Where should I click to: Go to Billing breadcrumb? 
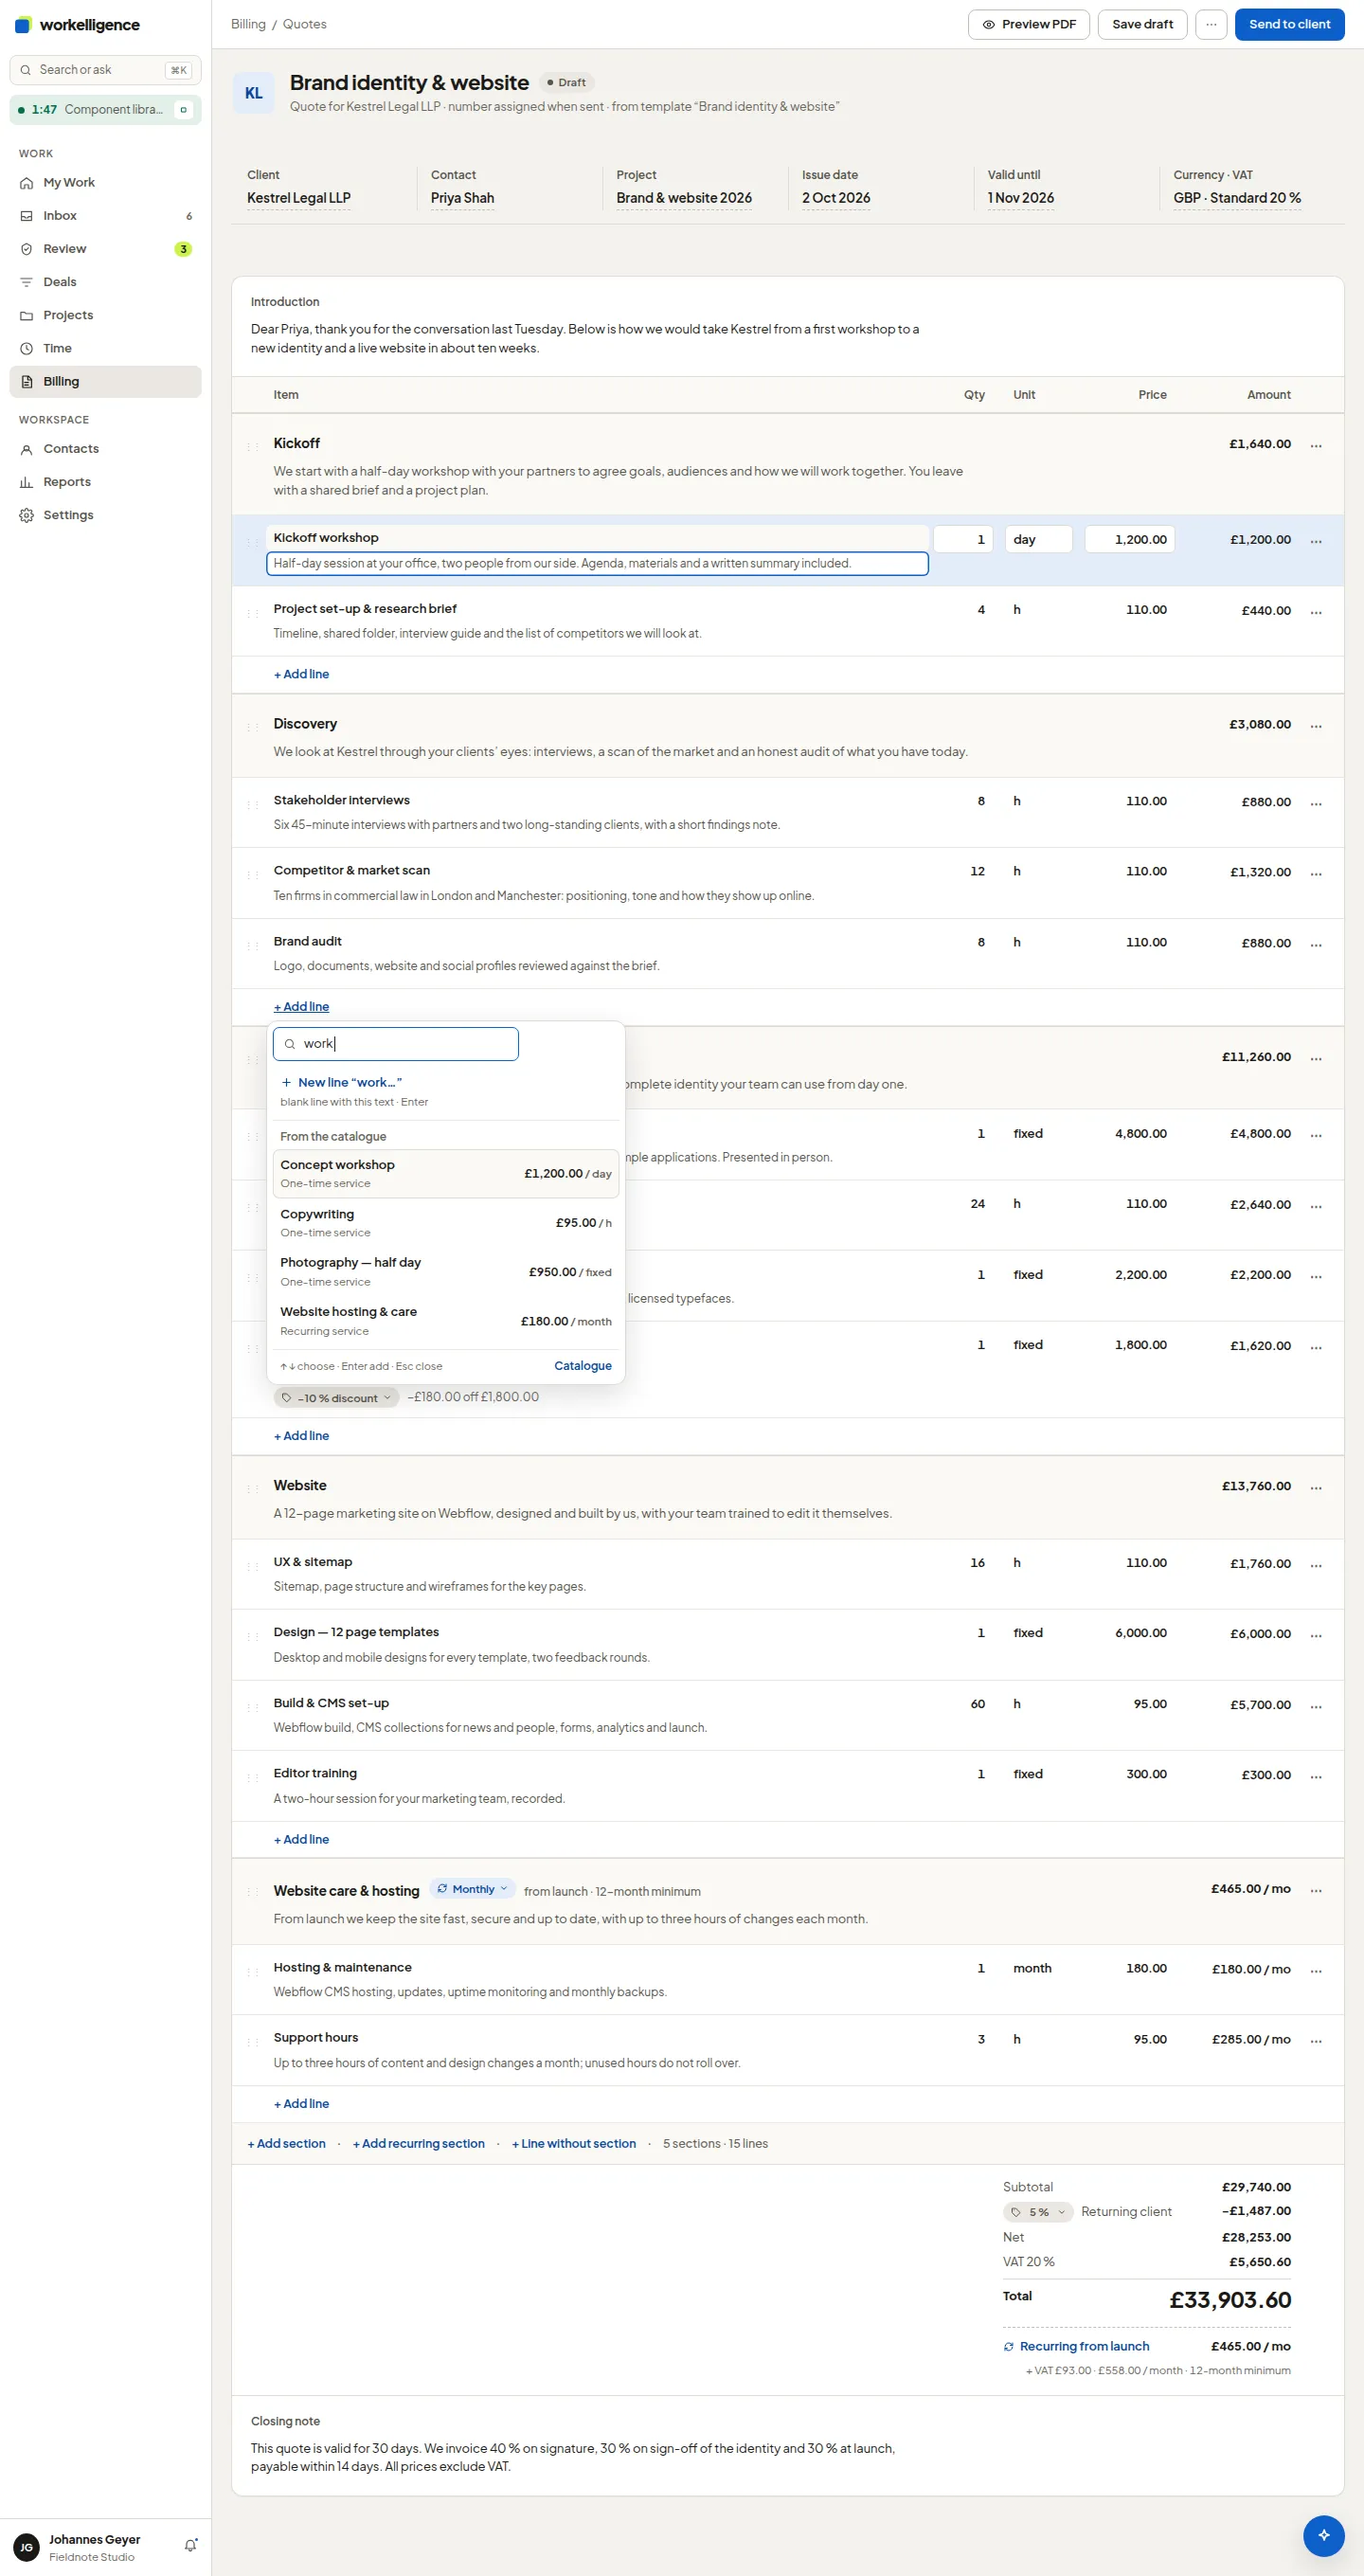tap(248, 24)
